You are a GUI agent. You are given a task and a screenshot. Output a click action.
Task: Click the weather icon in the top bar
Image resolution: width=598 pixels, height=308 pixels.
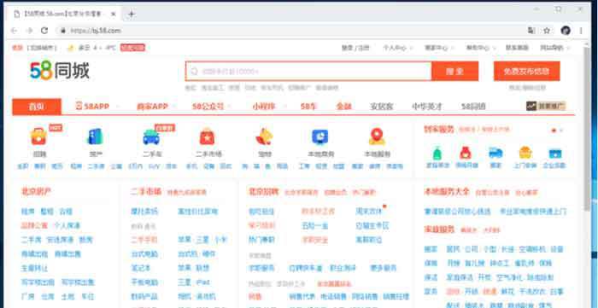pos(71,48)
